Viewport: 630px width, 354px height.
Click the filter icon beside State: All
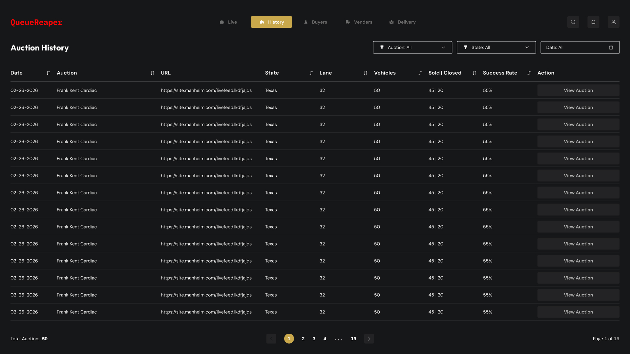coord(466,47)
